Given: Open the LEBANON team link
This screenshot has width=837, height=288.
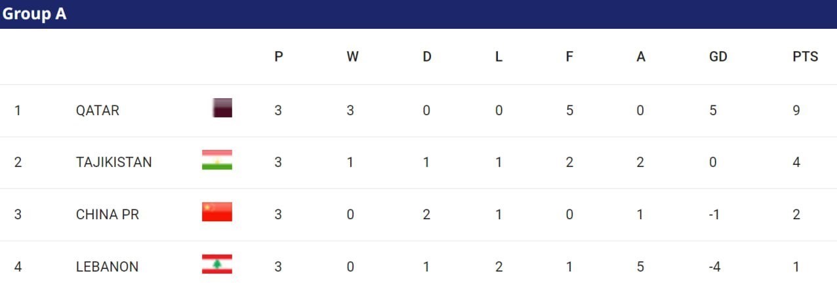Looking at the screenshot, I should pyautogui.click(x=107, y=267).
